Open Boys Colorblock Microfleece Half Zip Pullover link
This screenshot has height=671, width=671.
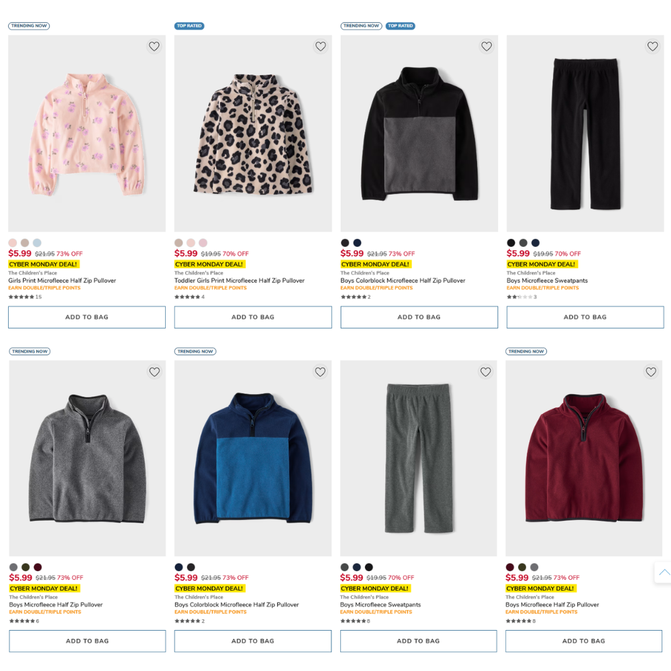(403, 280)
